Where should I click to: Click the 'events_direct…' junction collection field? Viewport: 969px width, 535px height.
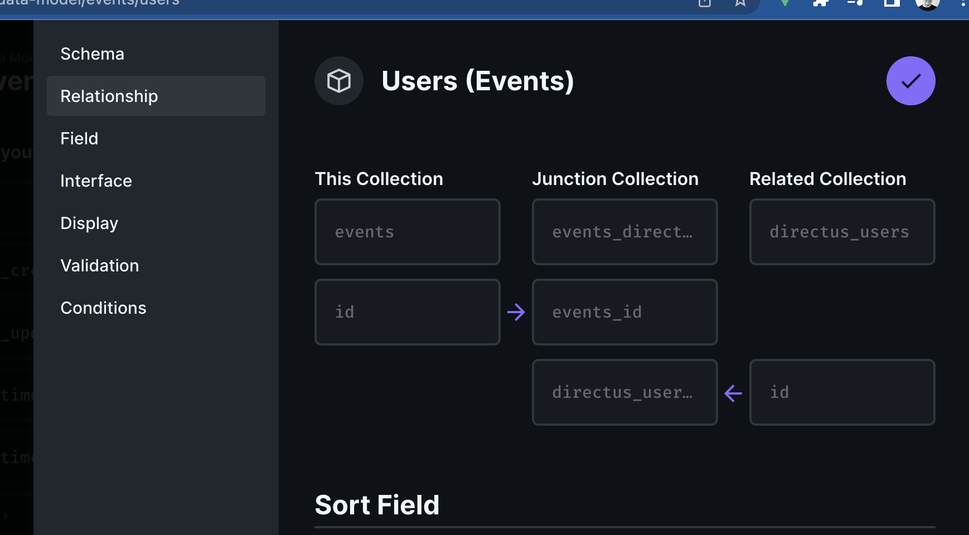pos(625,232)
